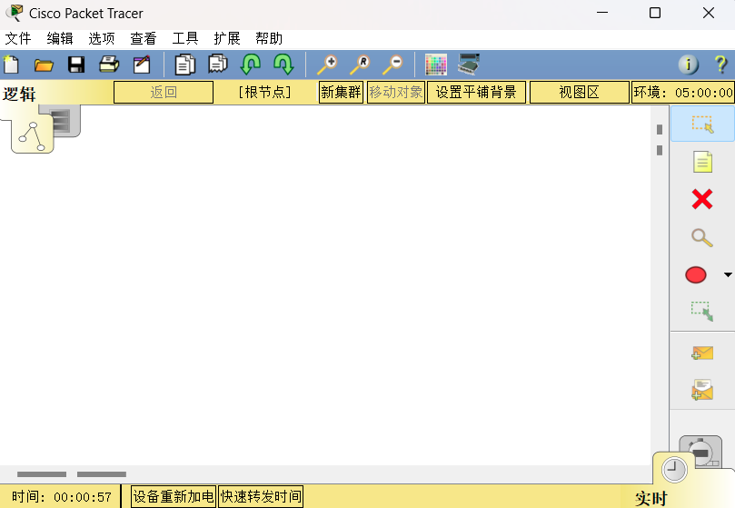Select the Select tool in sidebar
735x508 pixels.
click(x=702, y=124)
